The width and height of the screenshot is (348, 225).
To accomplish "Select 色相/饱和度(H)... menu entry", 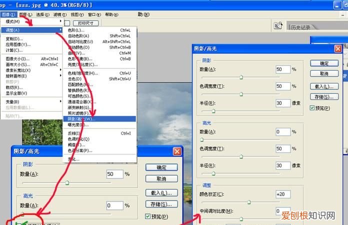I will coord(99,73).
